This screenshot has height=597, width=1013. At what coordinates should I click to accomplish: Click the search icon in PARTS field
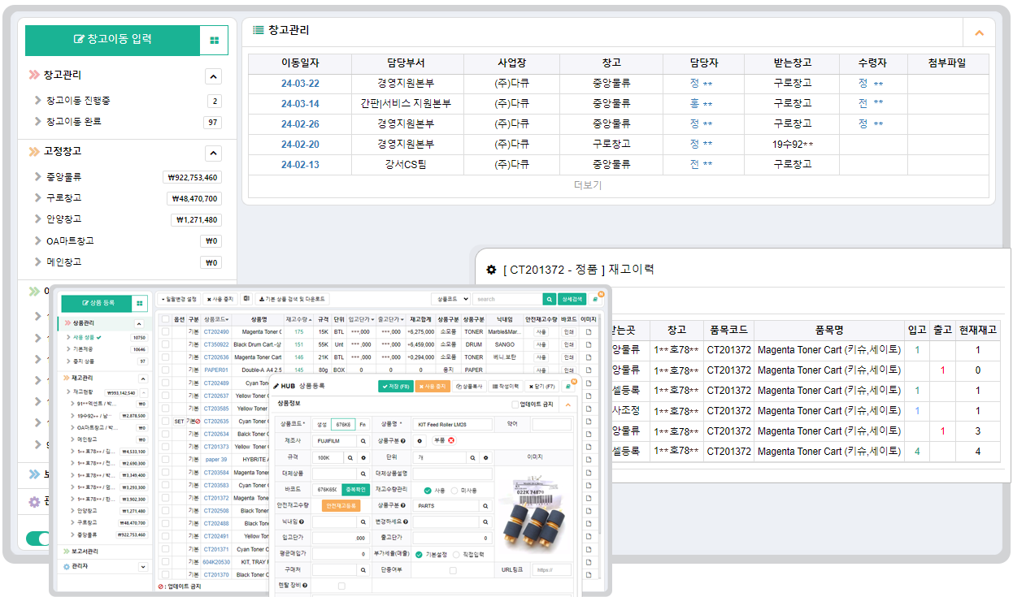click(486, 505)
